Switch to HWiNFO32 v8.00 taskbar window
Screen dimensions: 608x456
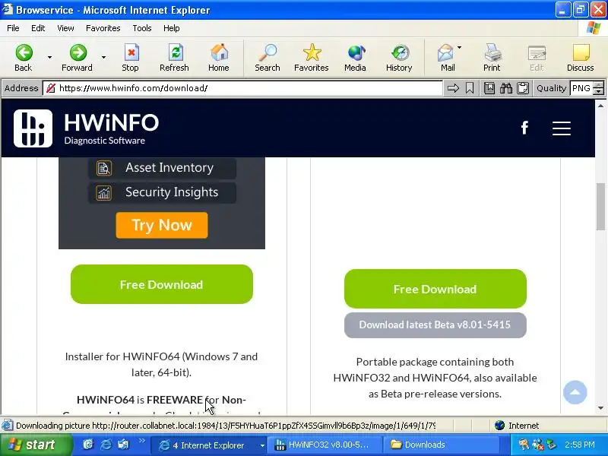(x=324, y=445)
